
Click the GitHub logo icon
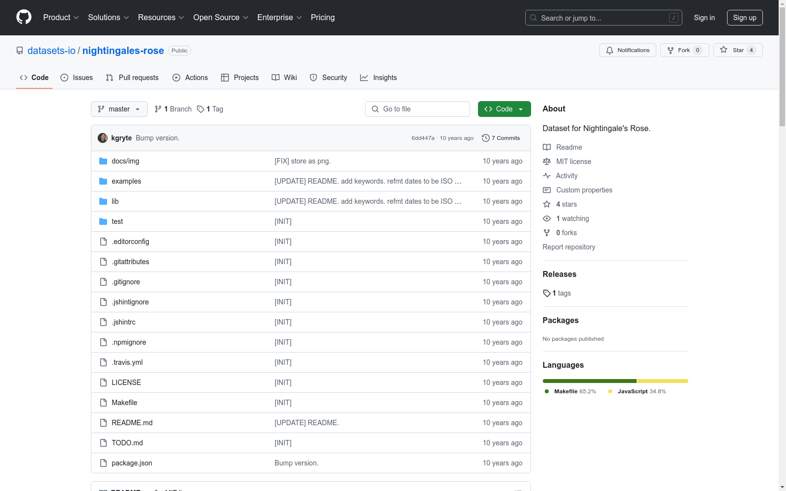click(24, 17)
